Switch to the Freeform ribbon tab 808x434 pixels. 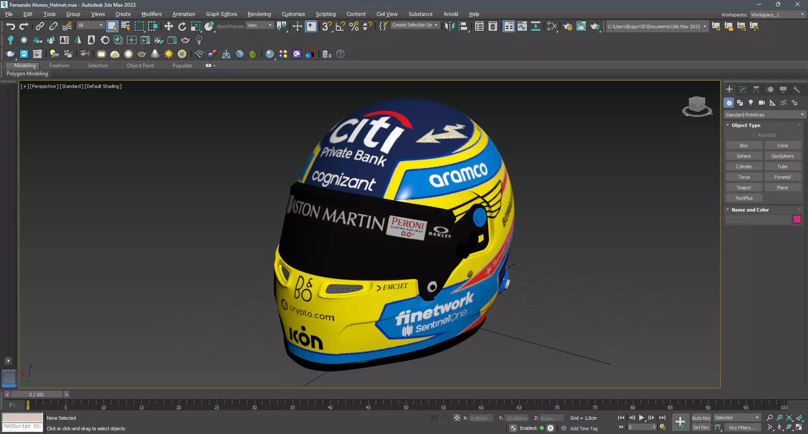(x=59, y=66)
